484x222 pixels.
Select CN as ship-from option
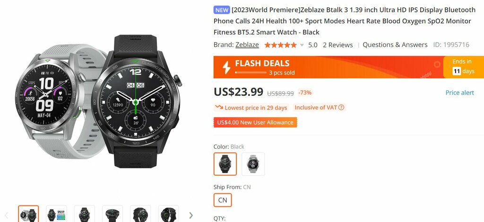click(223, 200)
